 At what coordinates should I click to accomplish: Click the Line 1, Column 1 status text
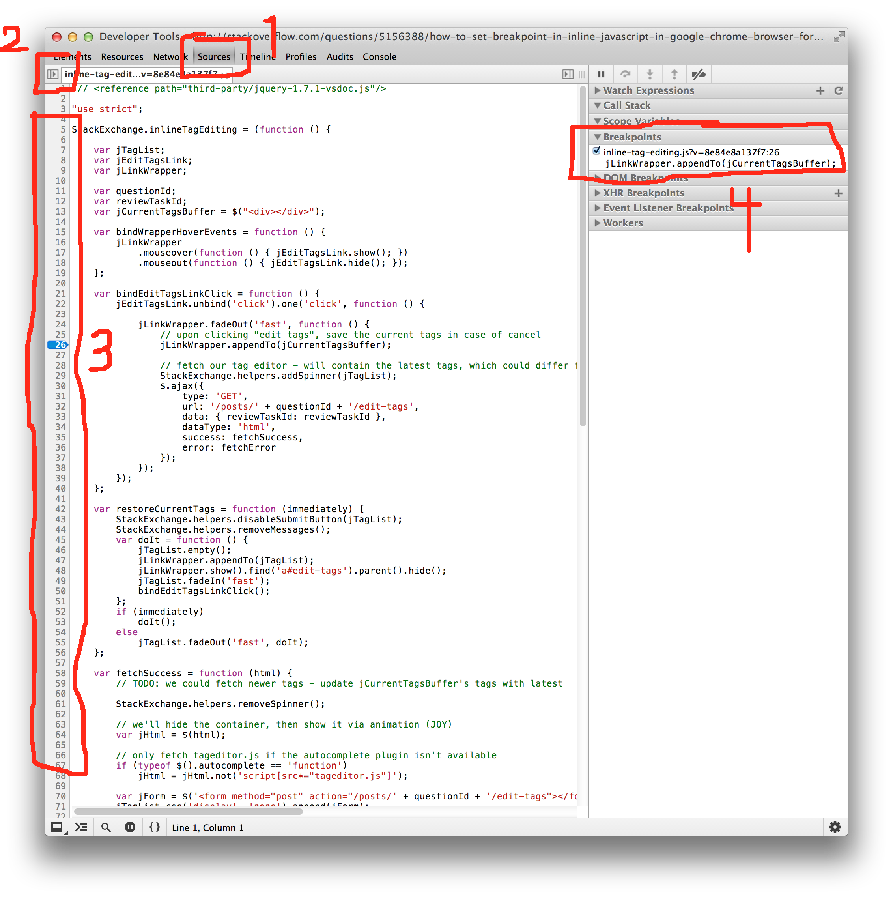pyautogui.click(x=208, y=828)
